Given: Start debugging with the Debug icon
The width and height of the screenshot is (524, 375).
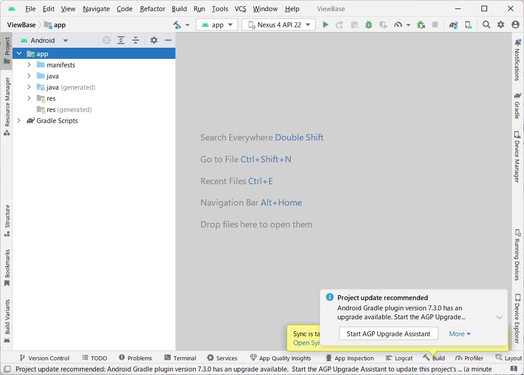Looking at the screenshot, I should click(368, 25).
